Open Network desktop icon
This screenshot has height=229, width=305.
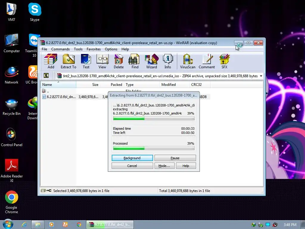[12, 75]
